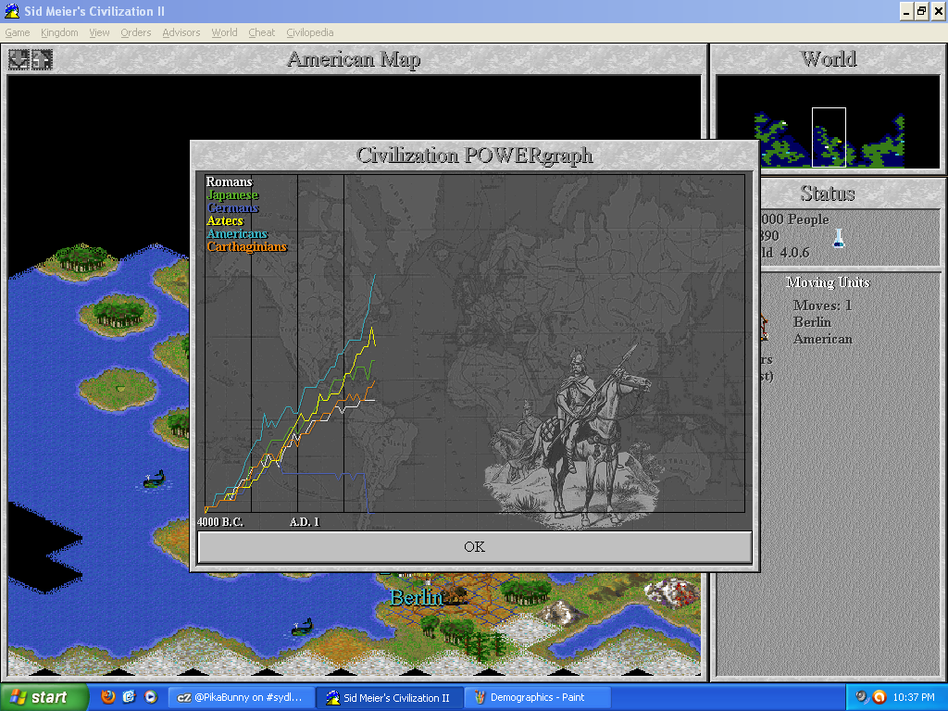948x711 pixels.
Task: Select Sid Meier's Civilization II taskbar button
Action: point(390,698)
